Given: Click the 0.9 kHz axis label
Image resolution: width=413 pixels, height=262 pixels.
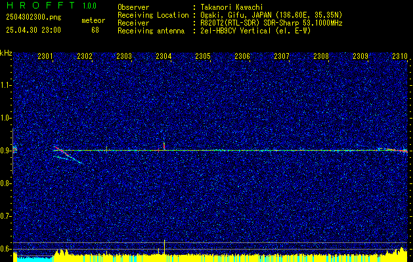Looking at the screenshot, I should [x=6, y=151].
